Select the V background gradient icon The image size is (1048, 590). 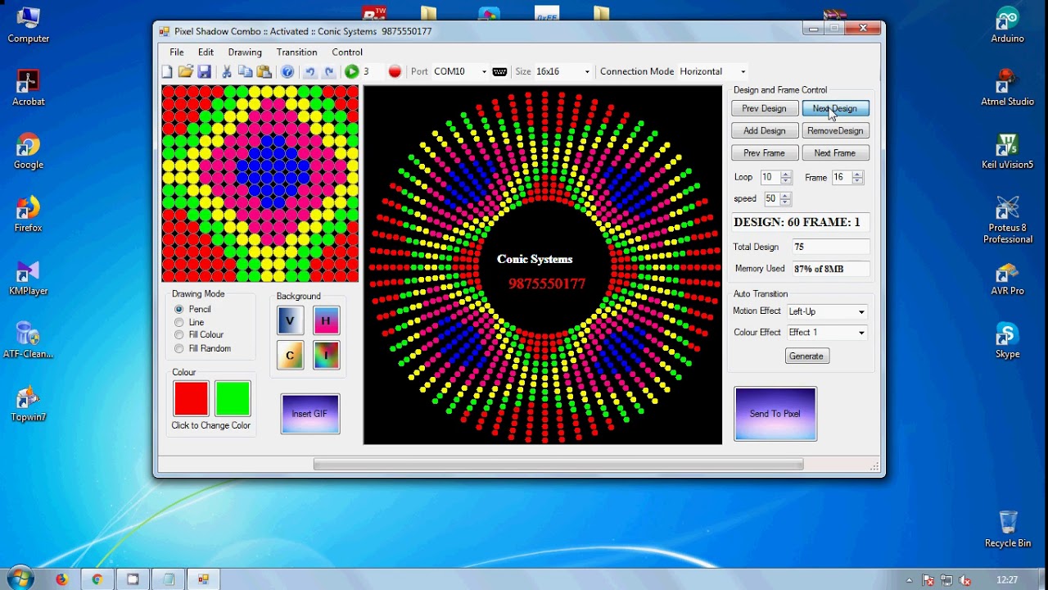[290, 320]
